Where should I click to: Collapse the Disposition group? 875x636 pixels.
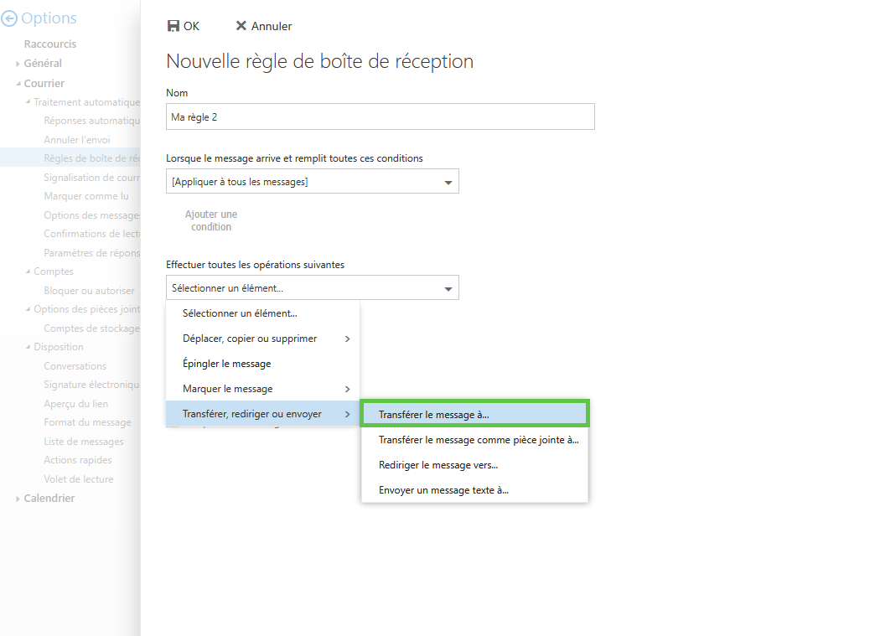click(28, 347)
